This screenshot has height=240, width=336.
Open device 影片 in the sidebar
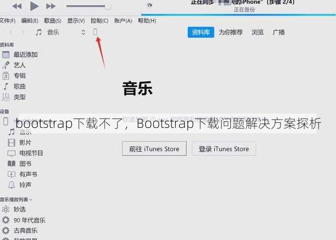[x=25, y=143]
